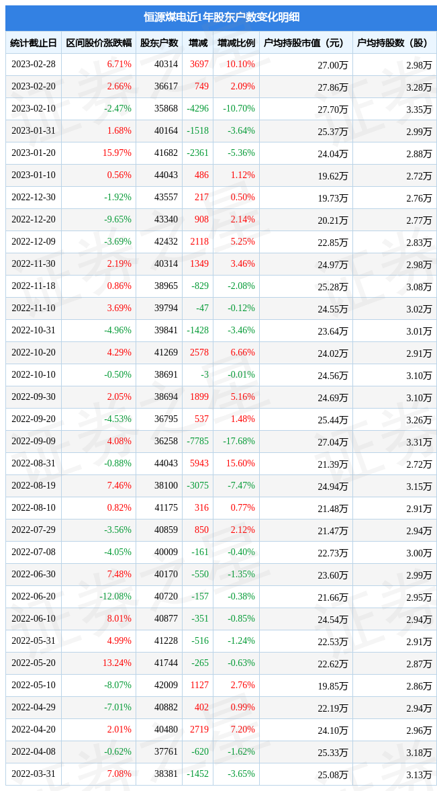Click the date cell 2022-04-29
The height and width of the screenshot is (791, 437).
tap(34, 708)
